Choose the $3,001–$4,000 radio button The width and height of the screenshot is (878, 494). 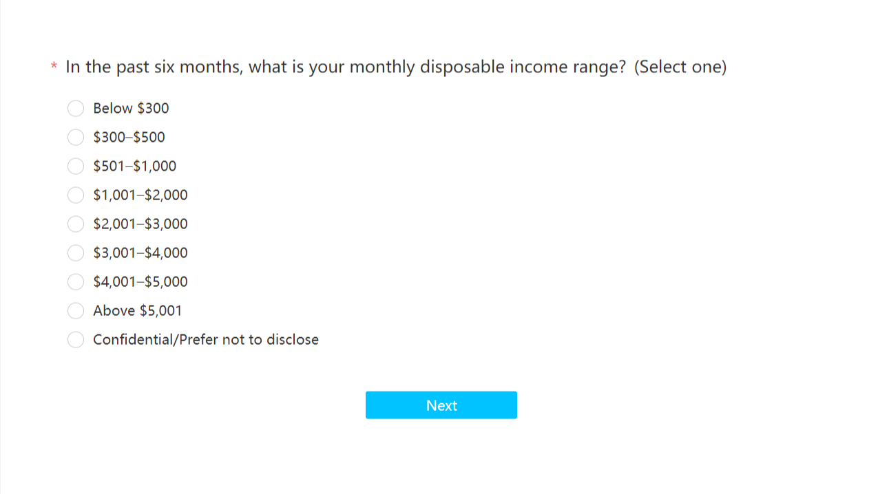tap(76, 253)
